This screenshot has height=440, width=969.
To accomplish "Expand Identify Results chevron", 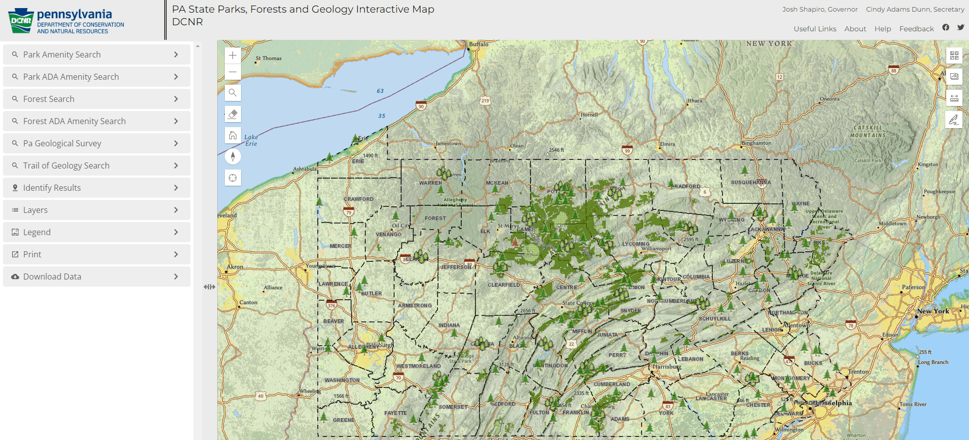I will pyautogui.click(x=176, y=188).
